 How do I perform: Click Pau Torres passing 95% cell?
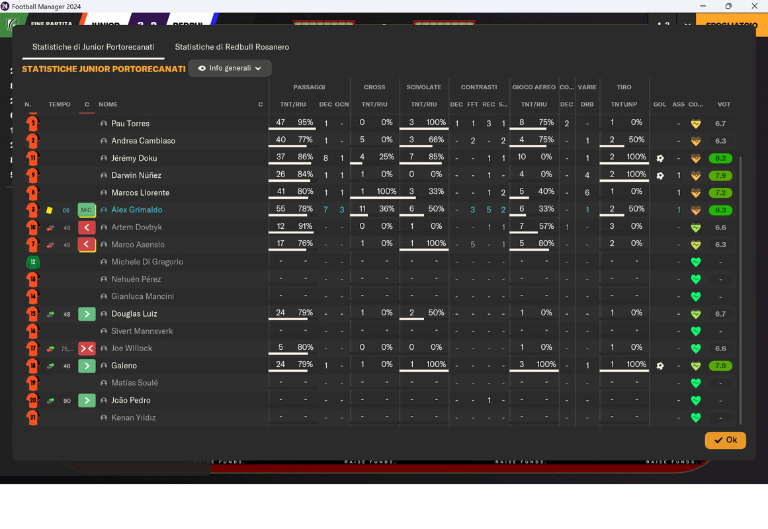(x=305, y=122)
